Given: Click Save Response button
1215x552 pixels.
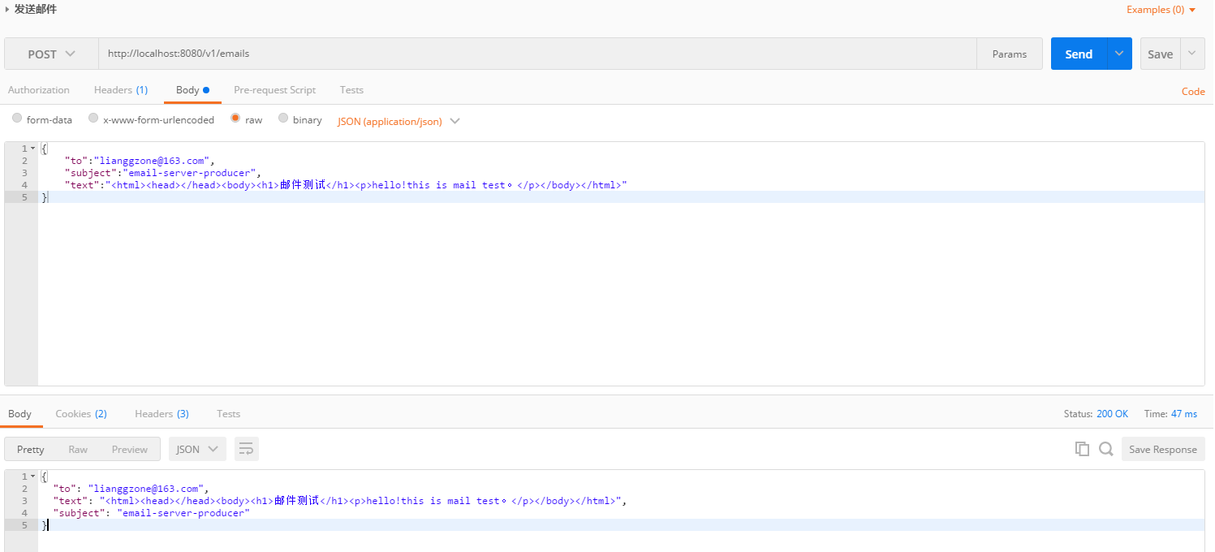Looking at the screenshot, I should point(1163,449).
